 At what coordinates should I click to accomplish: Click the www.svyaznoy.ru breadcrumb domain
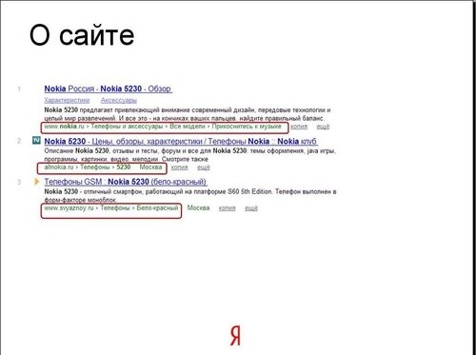69,207
